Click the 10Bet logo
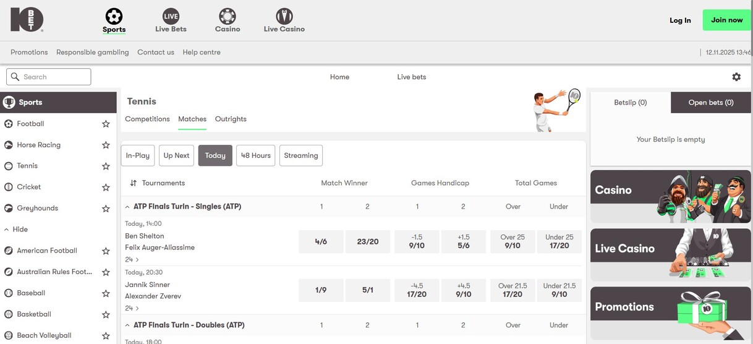Viewport: 753px width, 344px height. click(27, 20)
